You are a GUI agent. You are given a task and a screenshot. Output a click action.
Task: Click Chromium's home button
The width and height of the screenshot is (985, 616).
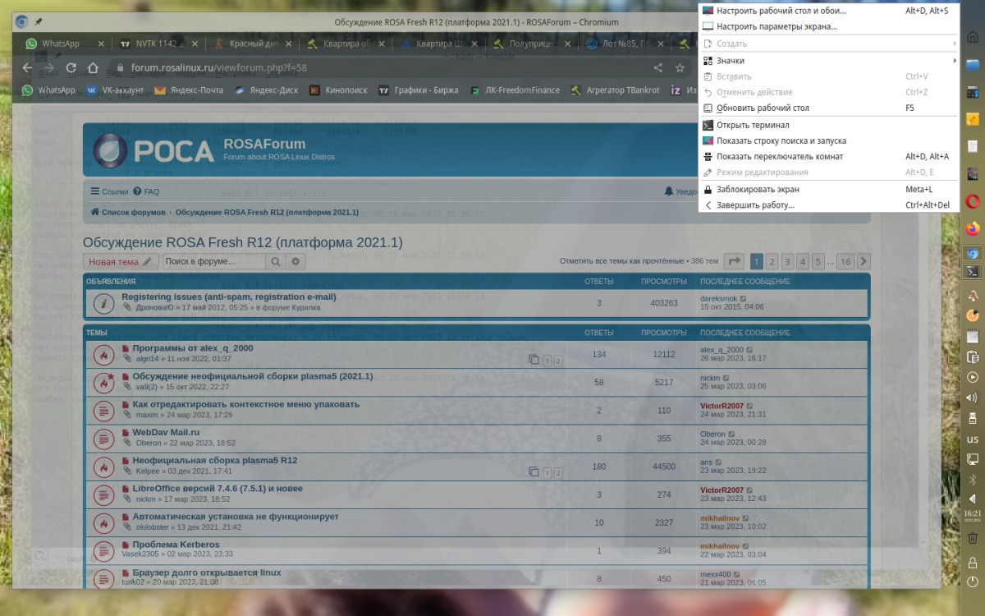click(93, 68)
